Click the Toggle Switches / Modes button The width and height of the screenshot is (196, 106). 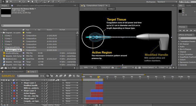(51, 105)
